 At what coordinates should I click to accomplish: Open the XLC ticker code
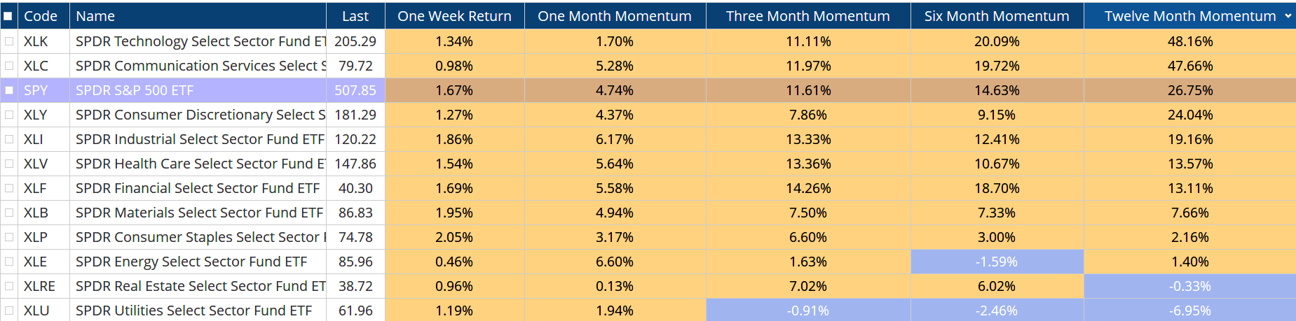tap(36, 66)
